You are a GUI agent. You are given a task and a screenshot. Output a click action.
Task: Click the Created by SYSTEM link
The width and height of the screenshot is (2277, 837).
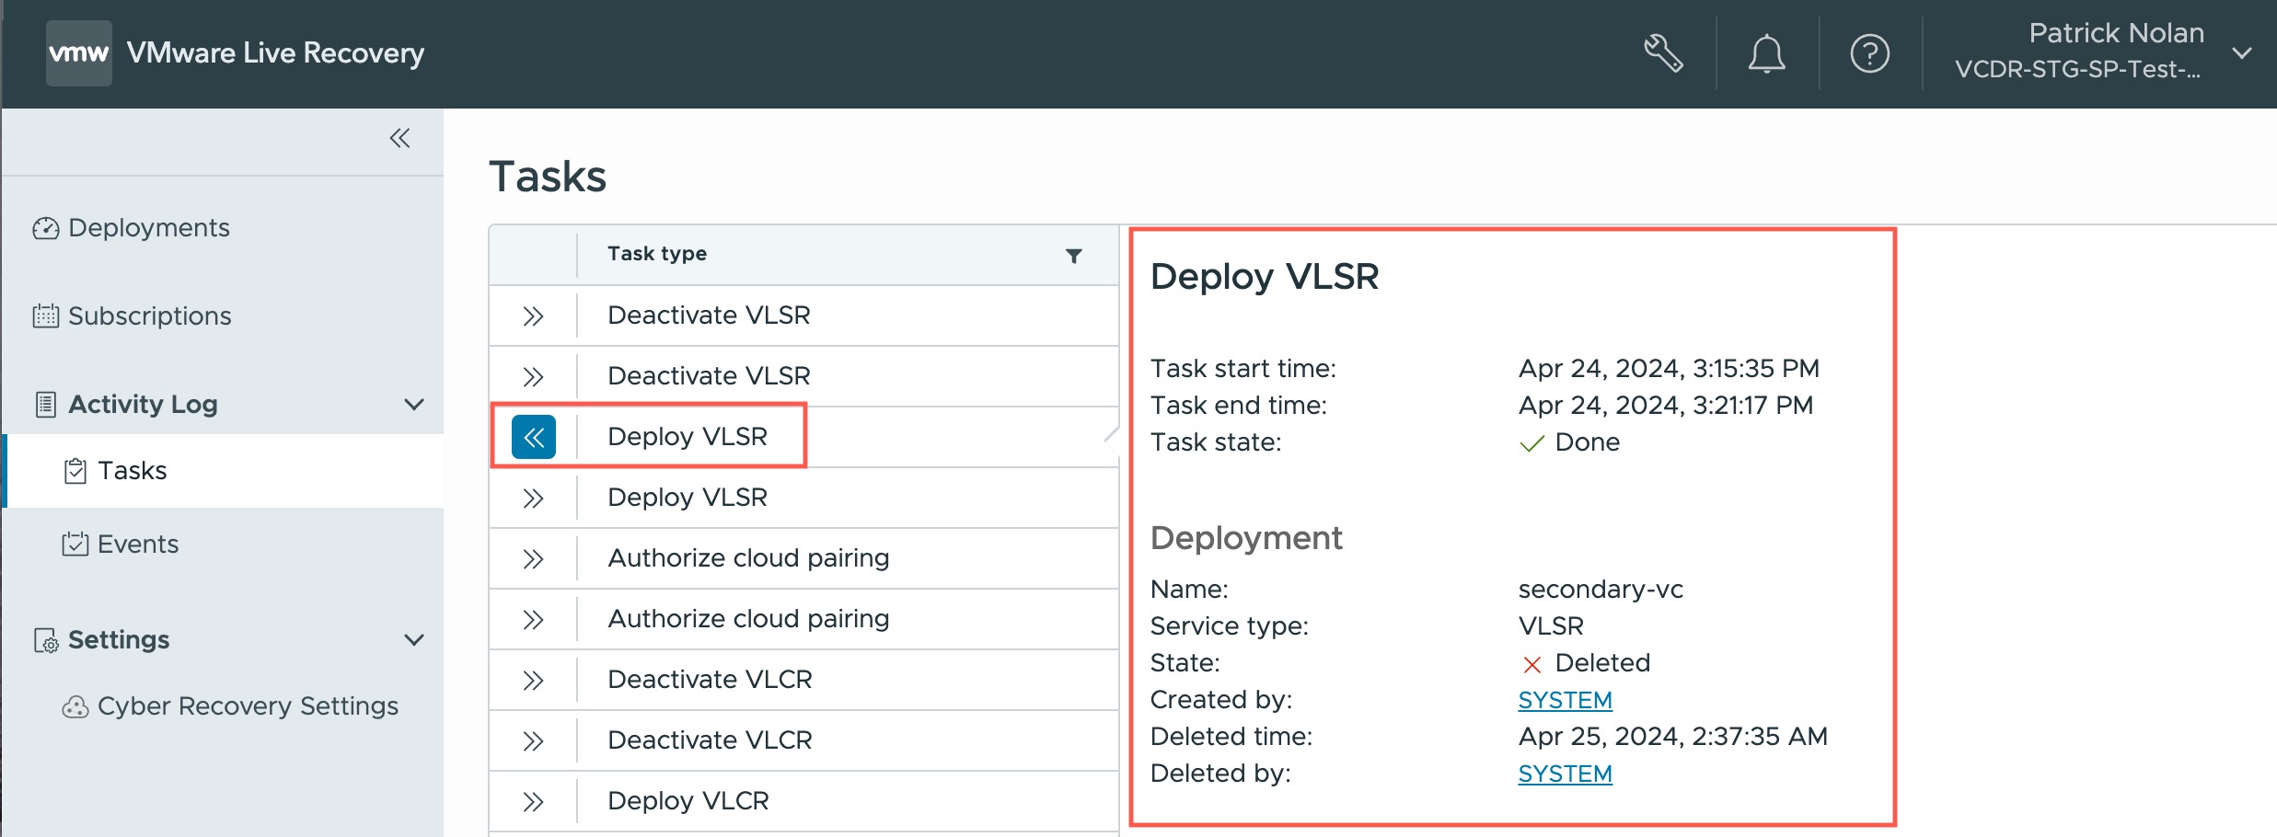[1565, 700]
